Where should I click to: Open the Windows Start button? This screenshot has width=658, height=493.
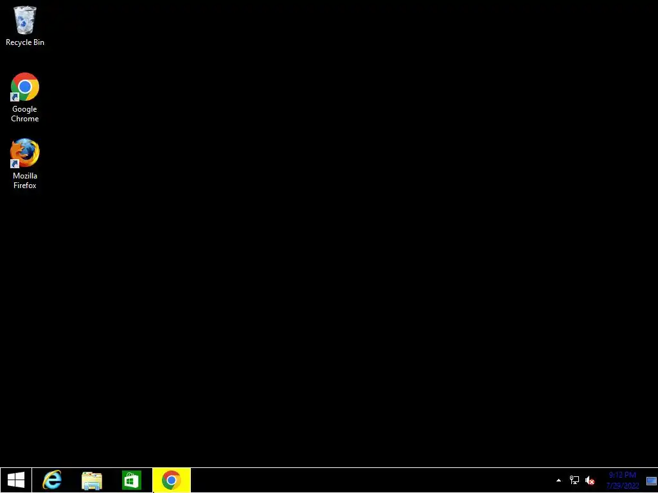point(16,480)
